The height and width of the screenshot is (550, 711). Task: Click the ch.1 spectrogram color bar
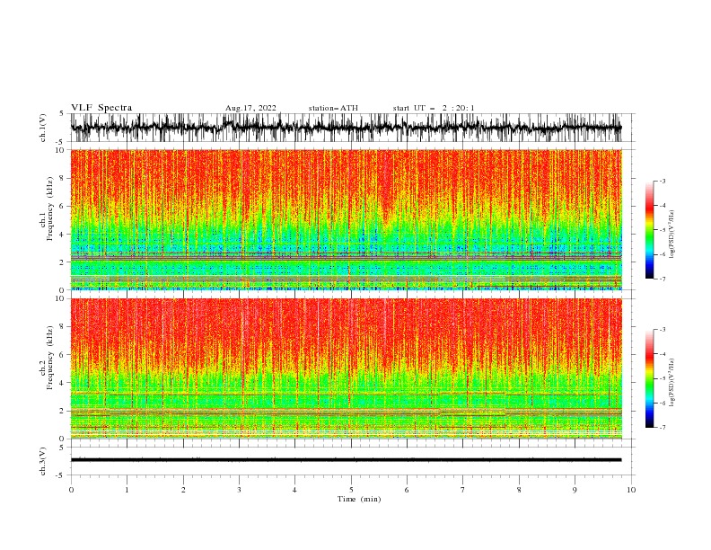[x=650, y=230]
